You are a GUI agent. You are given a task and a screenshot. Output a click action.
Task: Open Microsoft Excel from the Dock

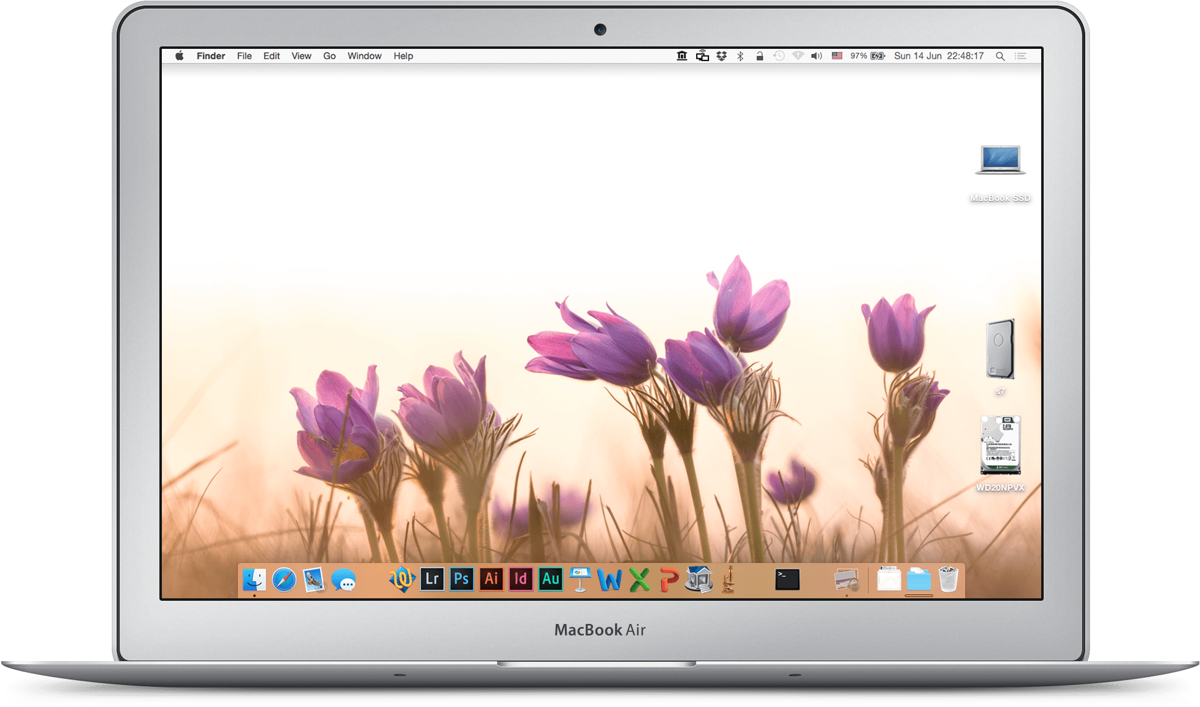(x=639, y=579)
